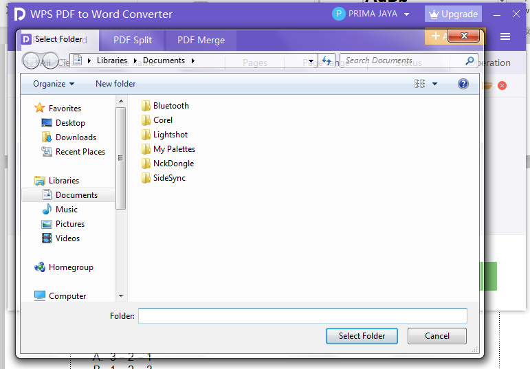Expand the arrow before Libraries in breadcrumb
Screen dimensions: 530x369
89,61
